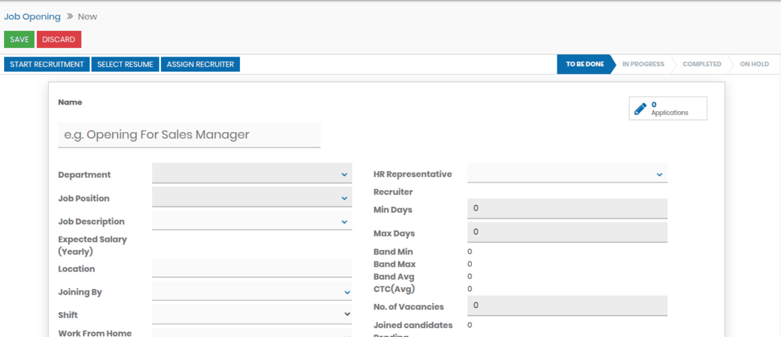Click the pencil Applications icon
This screenshot has width=781, height=337.
point(640,109)
